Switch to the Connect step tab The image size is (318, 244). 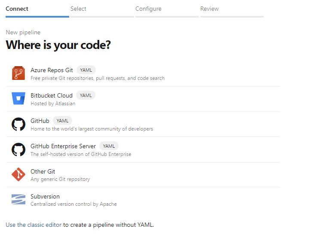(37, 11)
